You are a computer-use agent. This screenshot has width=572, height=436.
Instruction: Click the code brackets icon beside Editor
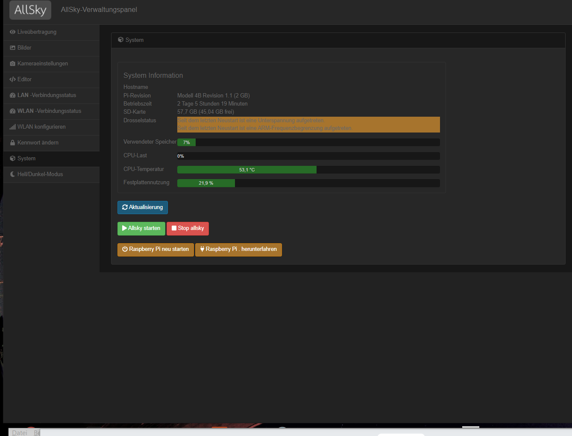point(12,80)
